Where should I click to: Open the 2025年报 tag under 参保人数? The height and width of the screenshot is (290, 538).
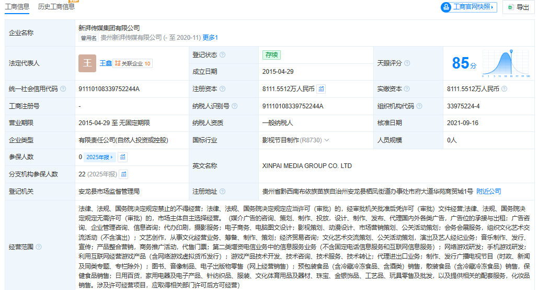[99, 157]
